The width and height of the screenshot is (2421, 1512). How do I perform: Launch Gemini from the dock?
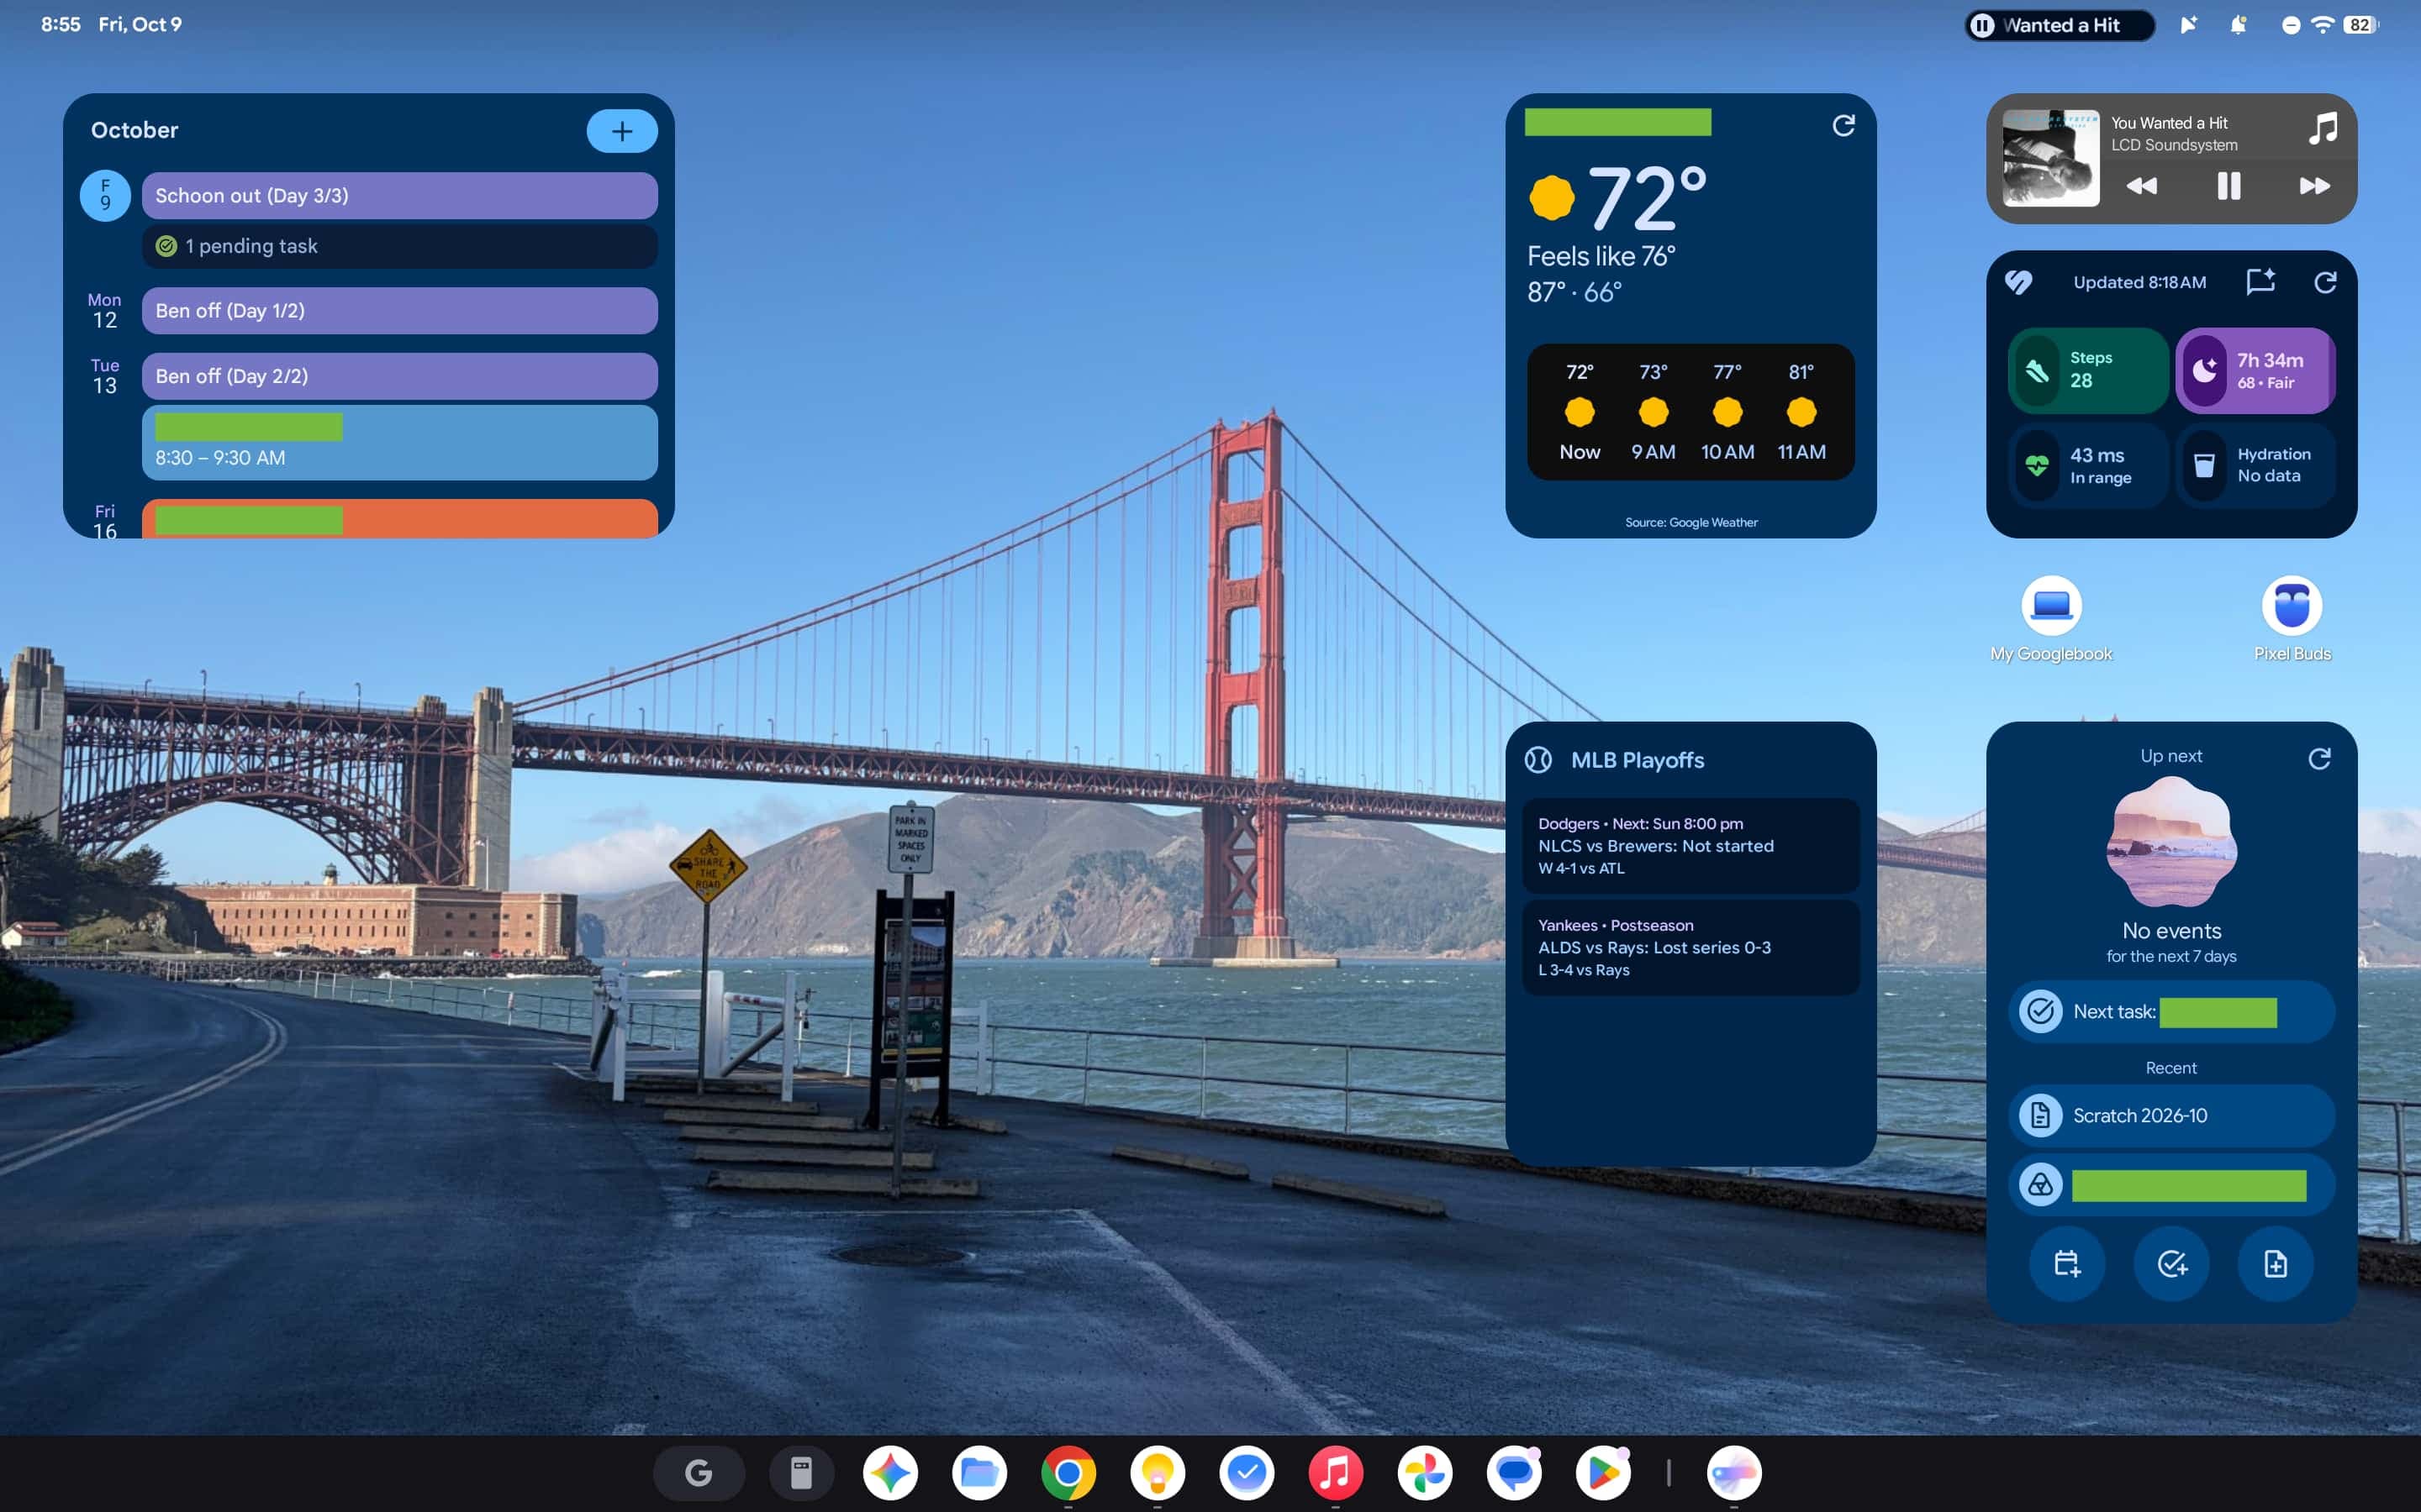click(x=889, y=1472)
